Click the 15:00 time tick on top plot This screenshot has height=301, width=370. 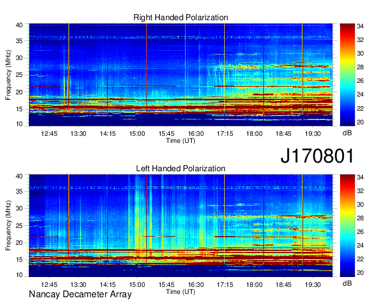[x=137, y=134]
